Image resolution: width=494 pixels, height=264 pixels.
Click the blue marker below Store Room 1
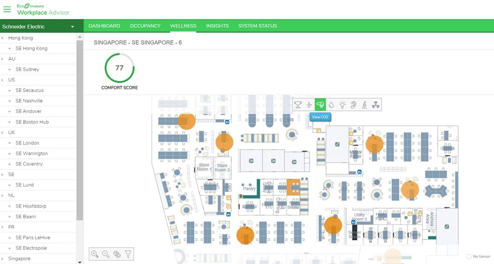(x=228, y=214)
